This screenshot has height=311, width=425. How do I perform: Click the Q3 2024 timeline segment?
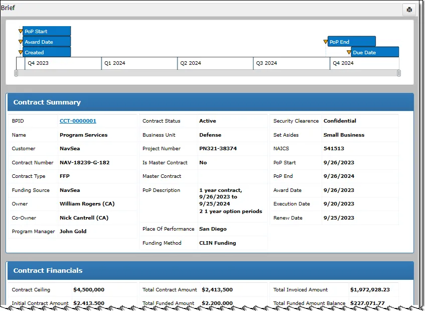292,63
